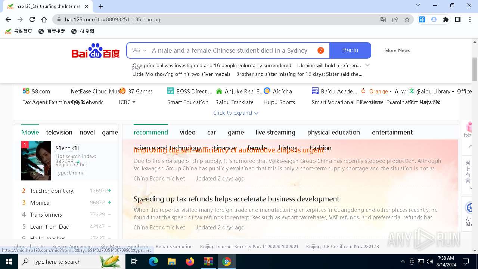Open Chrome three-dot menu
This screenshot has width=478, height=269.
470,19
